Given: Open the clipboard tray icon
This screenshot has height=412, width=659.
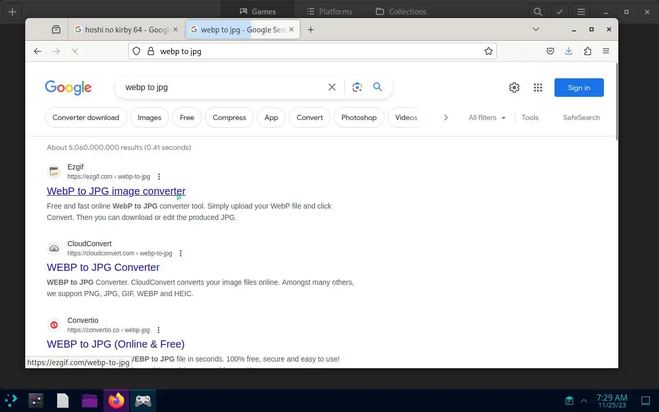Looking at the screenshot, I should click(x=569, y=400).
